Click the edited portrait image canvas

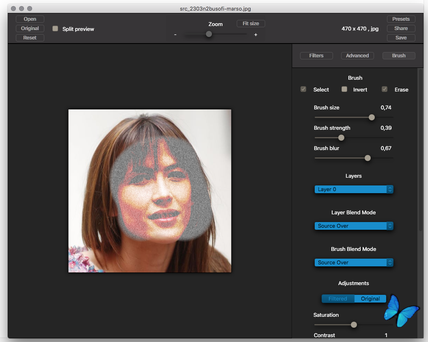point(150,191)
